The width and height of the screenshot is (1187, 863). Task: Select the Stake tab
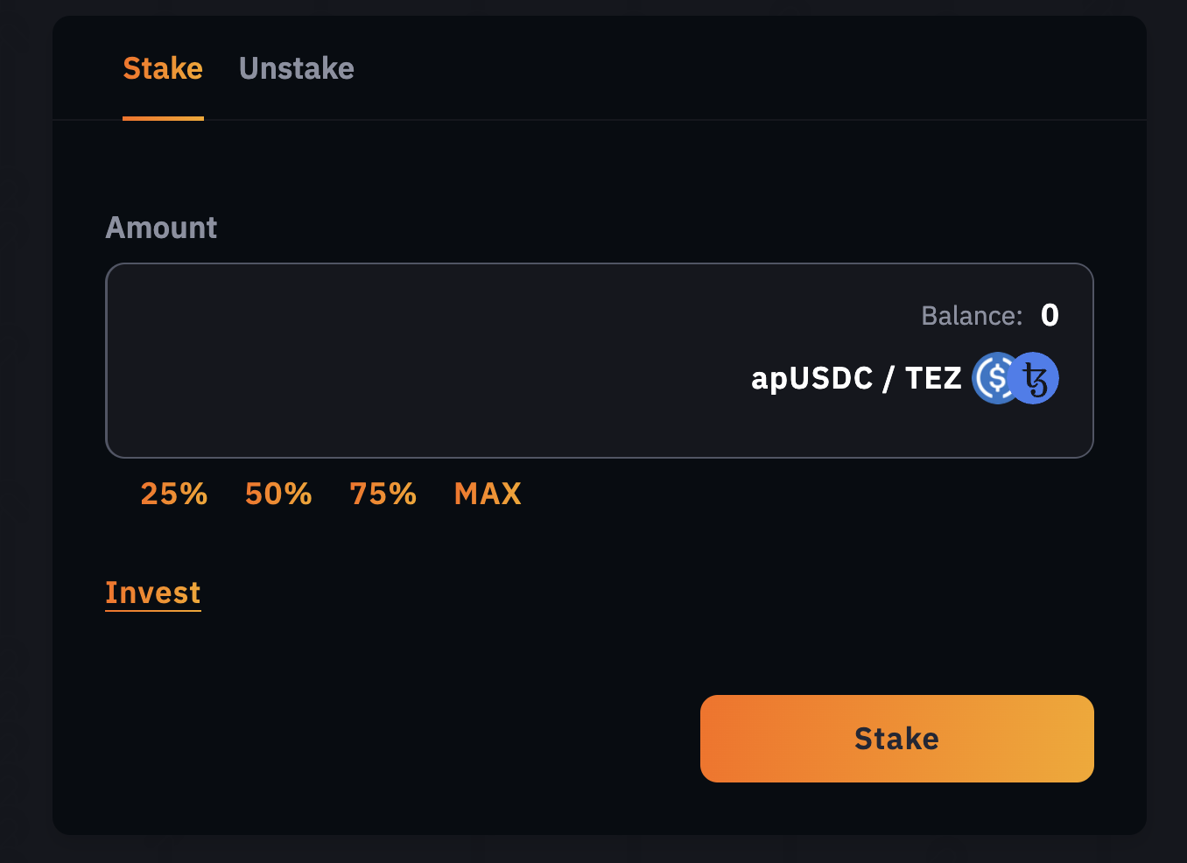(163, 68)
